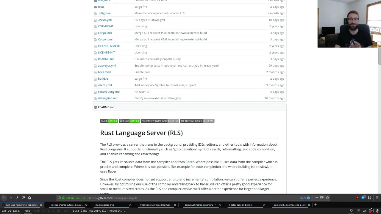Save page to Pocket
The width and height of the screenshot is (381, 214).
click(322, 198)
